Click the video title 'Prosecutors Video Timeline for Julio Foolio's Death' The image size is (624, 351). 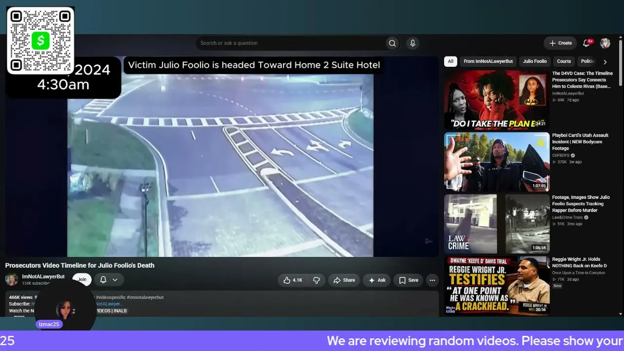coord(80,266)
